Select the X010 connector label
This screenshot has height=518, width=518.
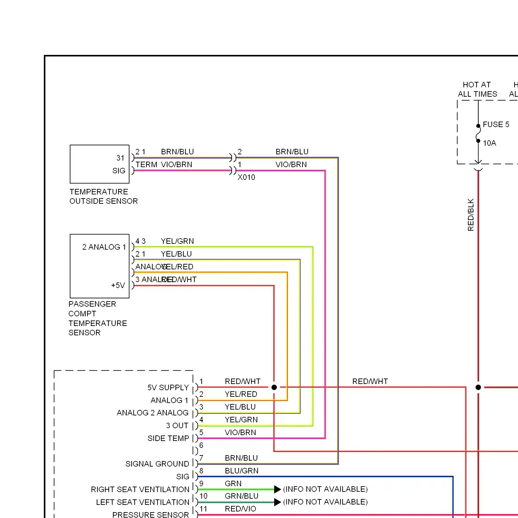click(x=246, y=177)
